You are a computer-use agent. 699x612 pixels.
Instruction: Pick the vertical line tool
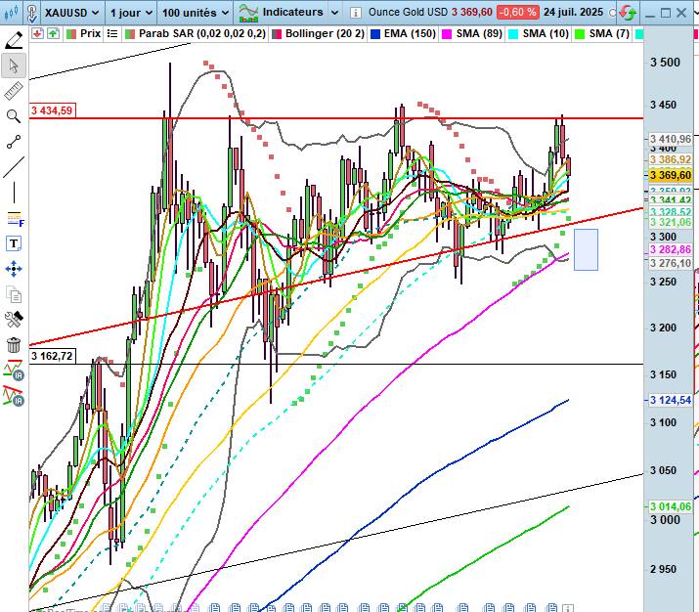point(14,193)
